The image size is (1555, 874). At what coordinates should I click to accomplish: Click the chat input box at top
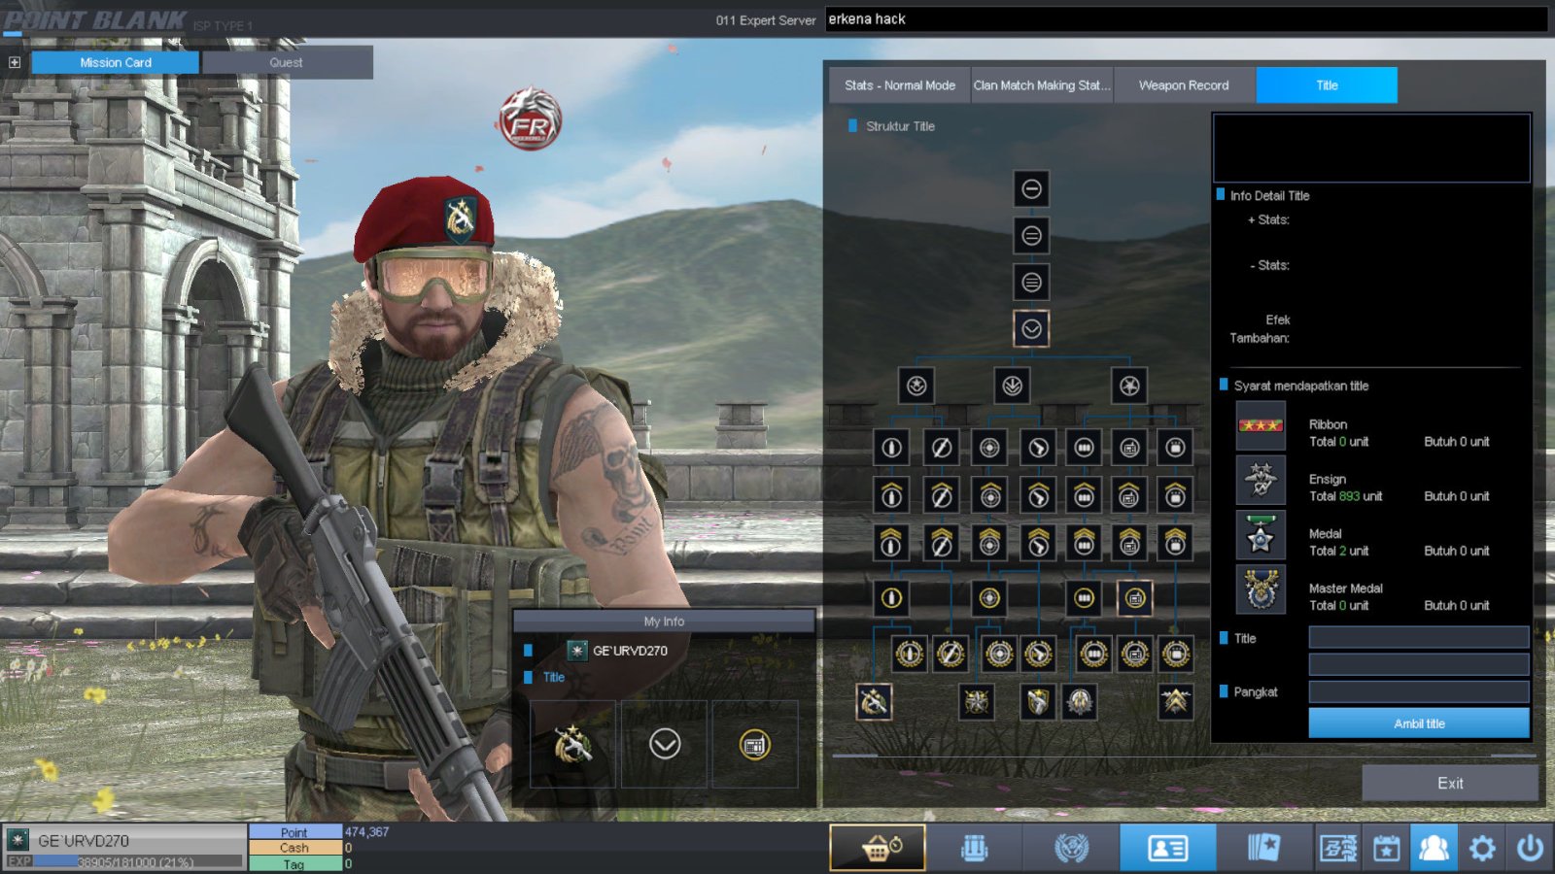click(1186, 19)
